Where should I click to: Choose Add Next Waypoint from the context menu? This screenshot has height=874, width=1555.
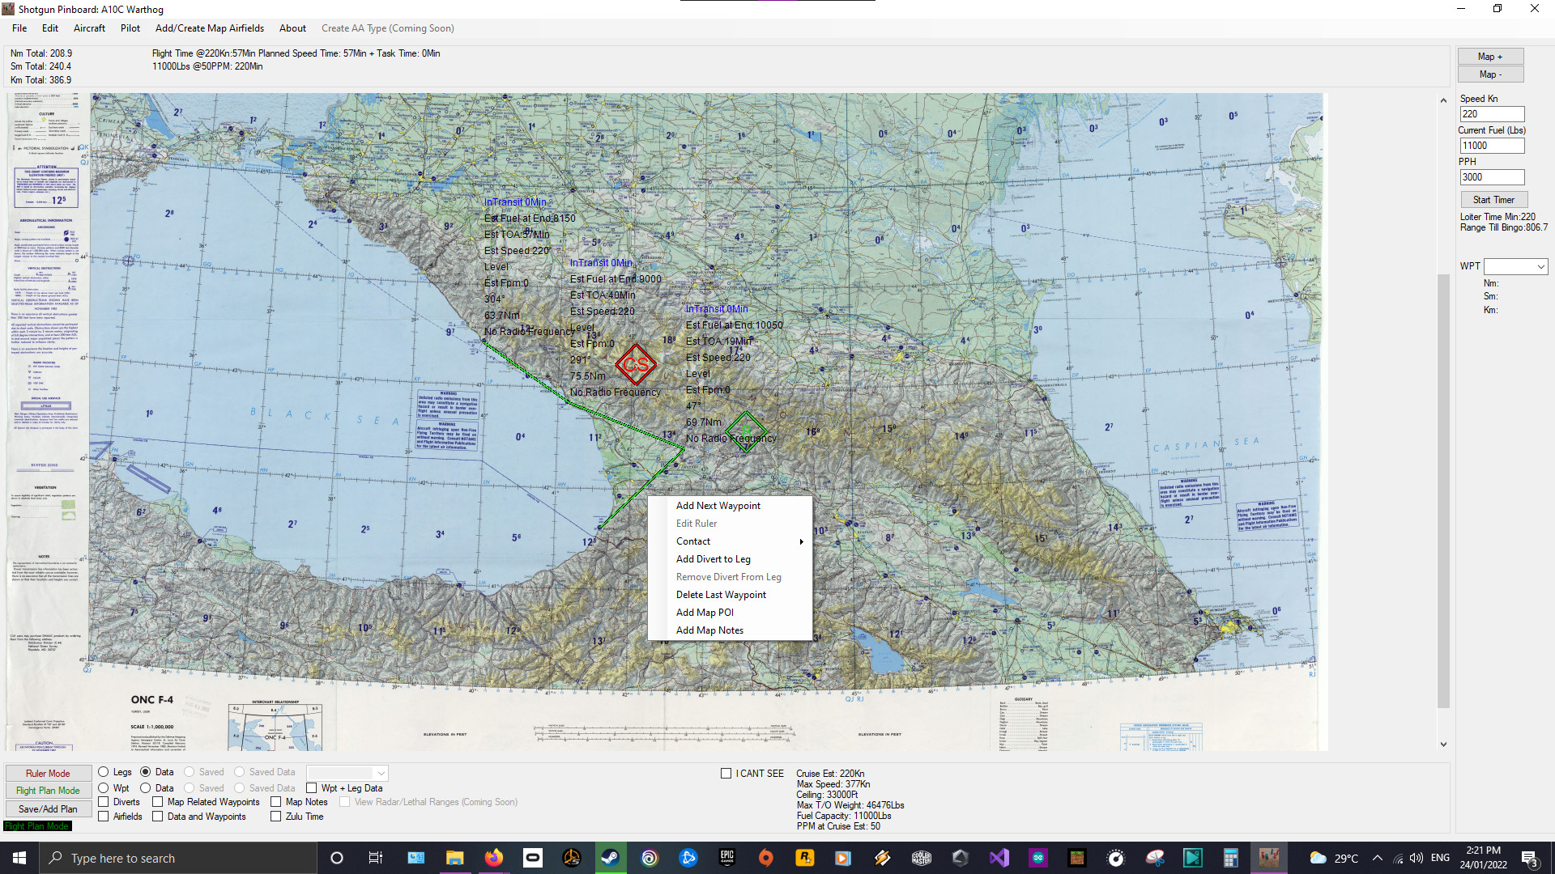718,505
